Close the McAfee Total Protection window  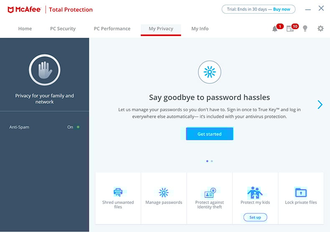[321, 8]
